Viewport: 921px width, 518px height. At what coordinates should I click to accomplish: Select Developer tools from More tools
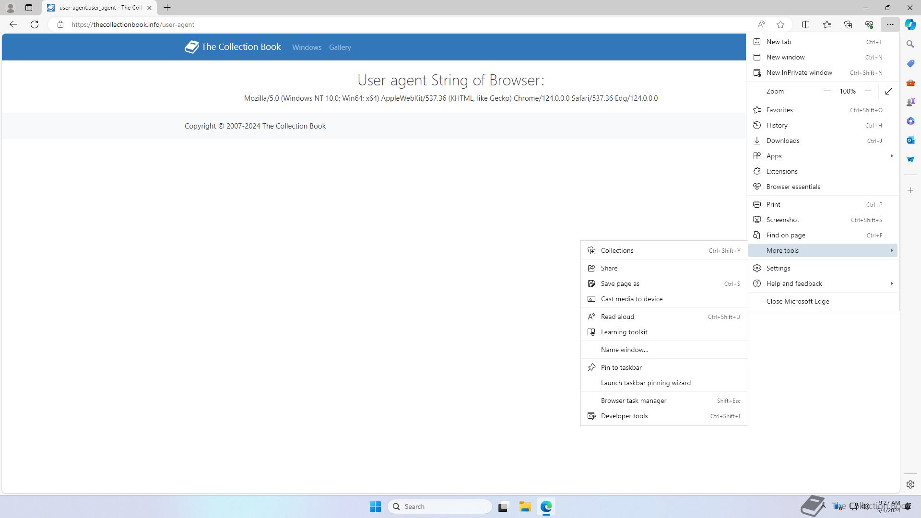(x=624, y=416)
